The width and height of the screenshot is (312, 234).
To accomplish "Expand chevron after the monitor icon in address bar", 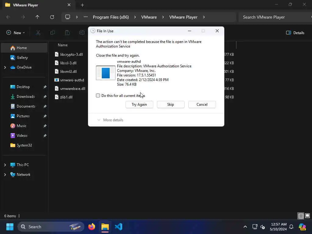I will point(77,17).
